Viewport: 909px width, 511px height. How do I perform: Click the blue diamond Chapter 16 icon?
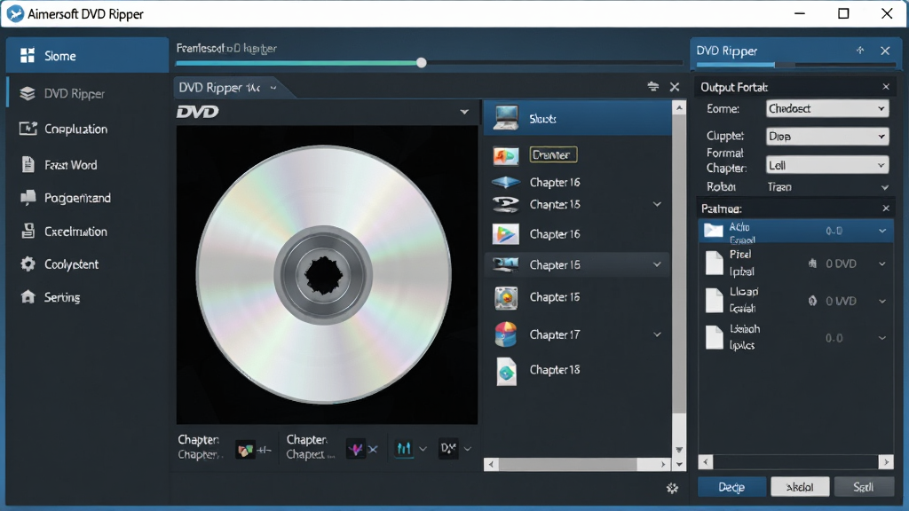pyautogui.click(x=505, y=183)
